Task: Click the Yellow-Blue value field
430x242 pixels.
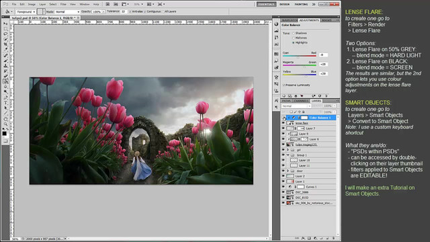Action: pyautogui.click(x=323, y=73)
